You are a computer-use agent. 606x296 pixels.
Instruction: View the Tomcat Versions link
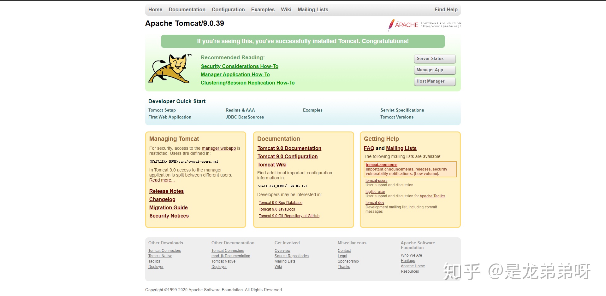tap(397, 117)
